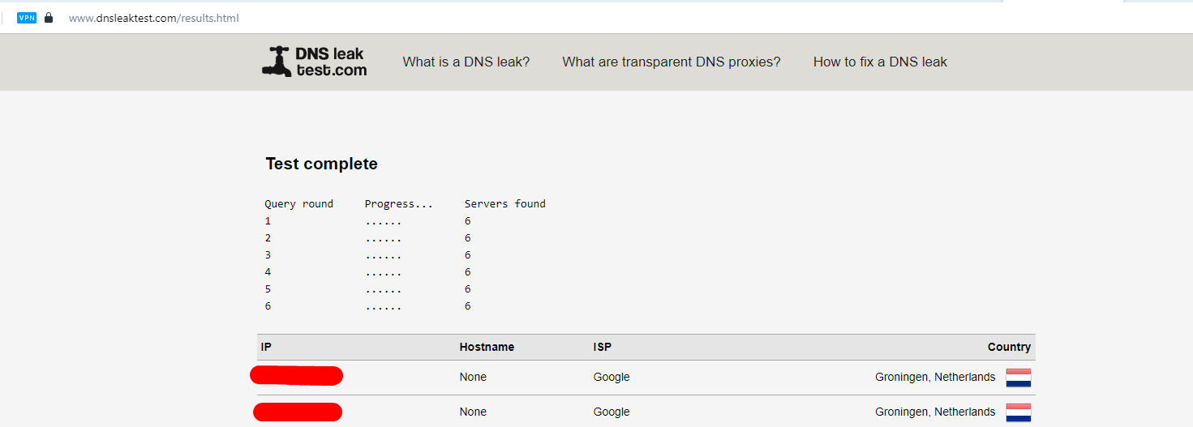1193x427 pixels.
Task: Click the Country column header
Action: [1009, 347]
